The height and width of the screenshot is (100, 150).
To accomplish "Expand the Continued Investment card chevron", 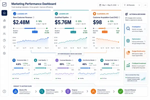I will tap(145, 66).
